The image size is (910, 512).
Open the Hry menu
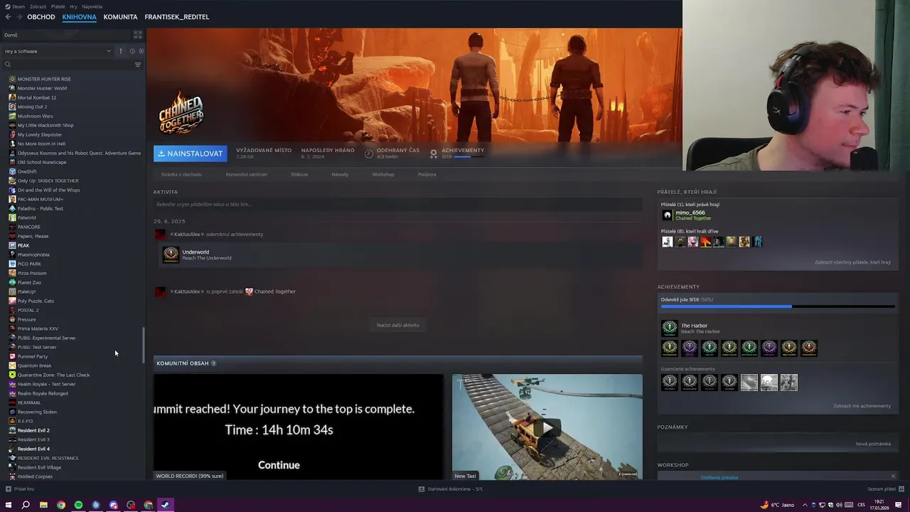click(73, 6)
